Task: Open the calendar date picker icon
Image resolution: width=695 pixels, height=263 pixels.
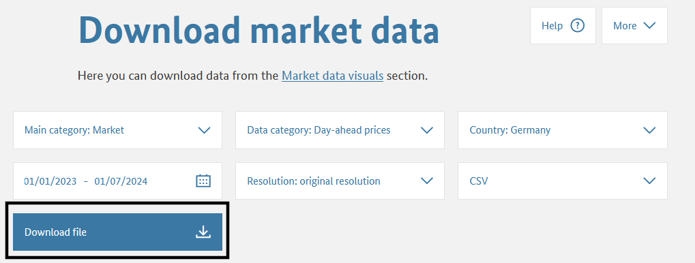Action: click(x=203, y=181)
